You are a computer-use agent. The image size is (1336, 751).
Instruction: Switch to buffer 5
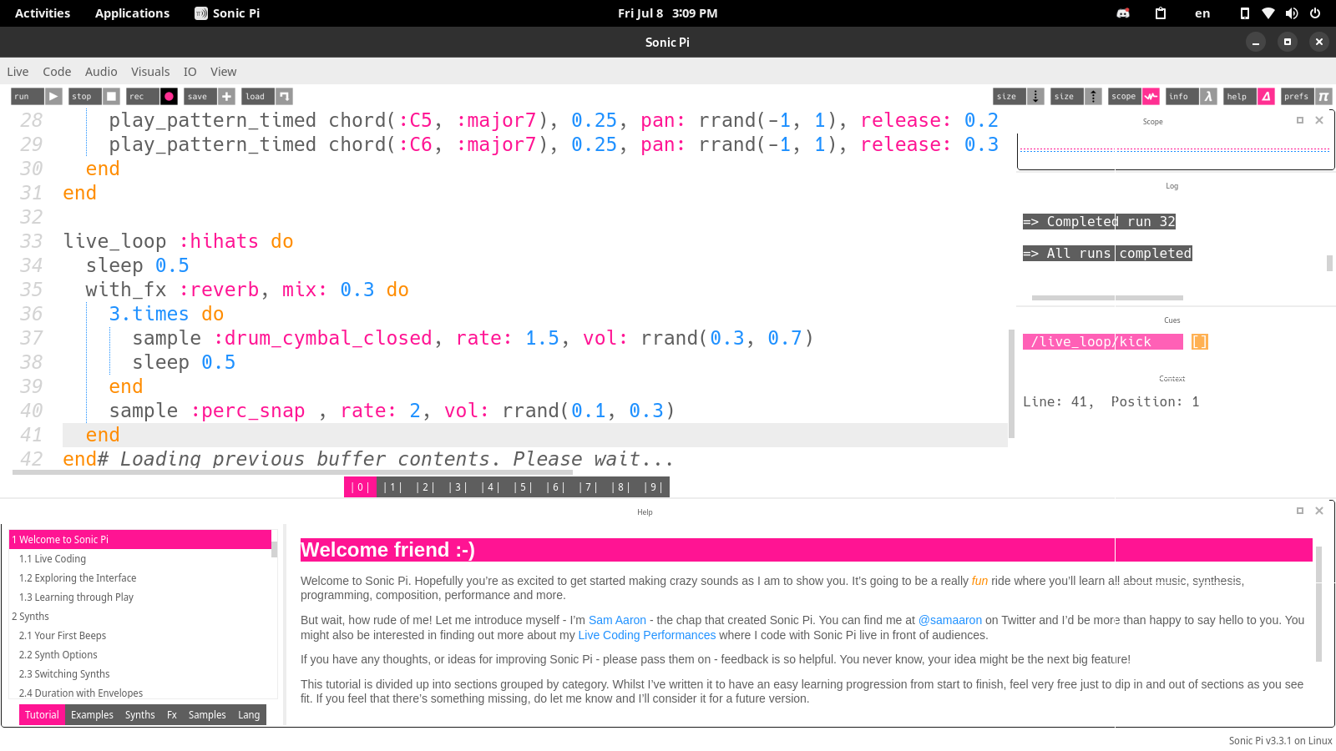click(x=523, y=486)
